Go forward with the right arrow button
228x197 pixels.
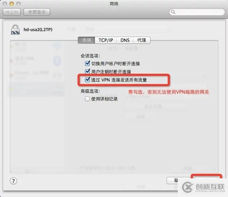16,12
